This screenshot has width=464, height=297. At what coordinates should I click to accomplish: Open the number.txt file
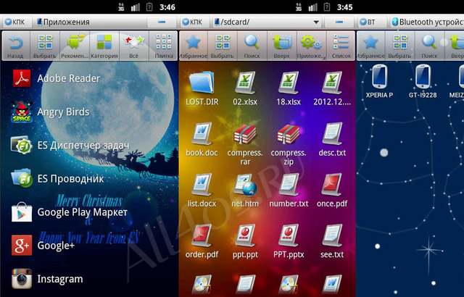point(289,190)
